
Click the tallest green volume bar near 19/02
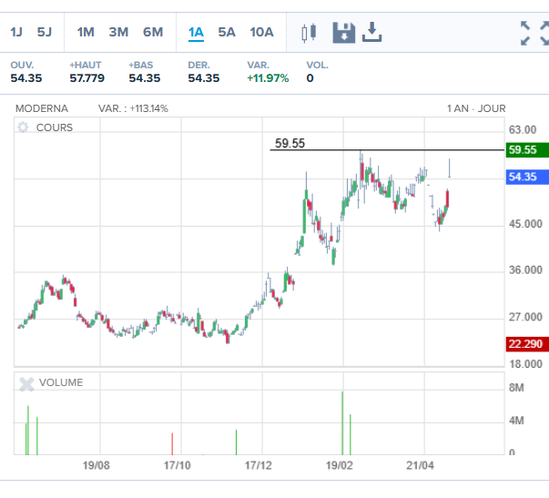342,423
